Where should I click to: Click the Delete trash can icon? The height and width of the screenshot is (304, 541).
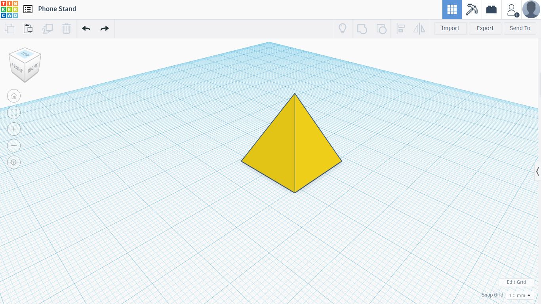pos(67,28)
